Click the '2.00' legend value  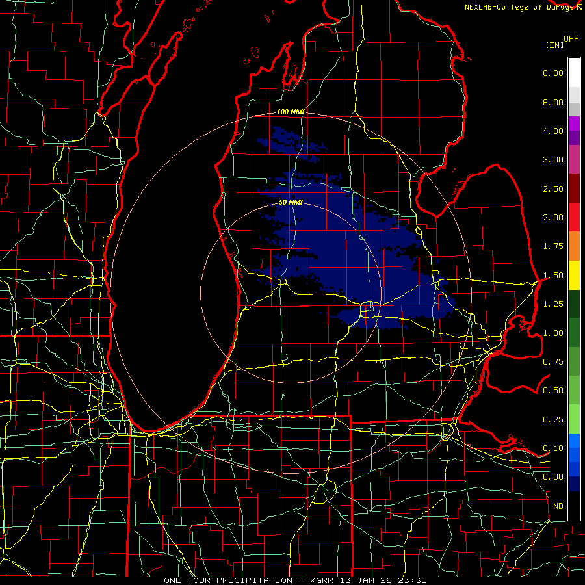click(553, 218)
